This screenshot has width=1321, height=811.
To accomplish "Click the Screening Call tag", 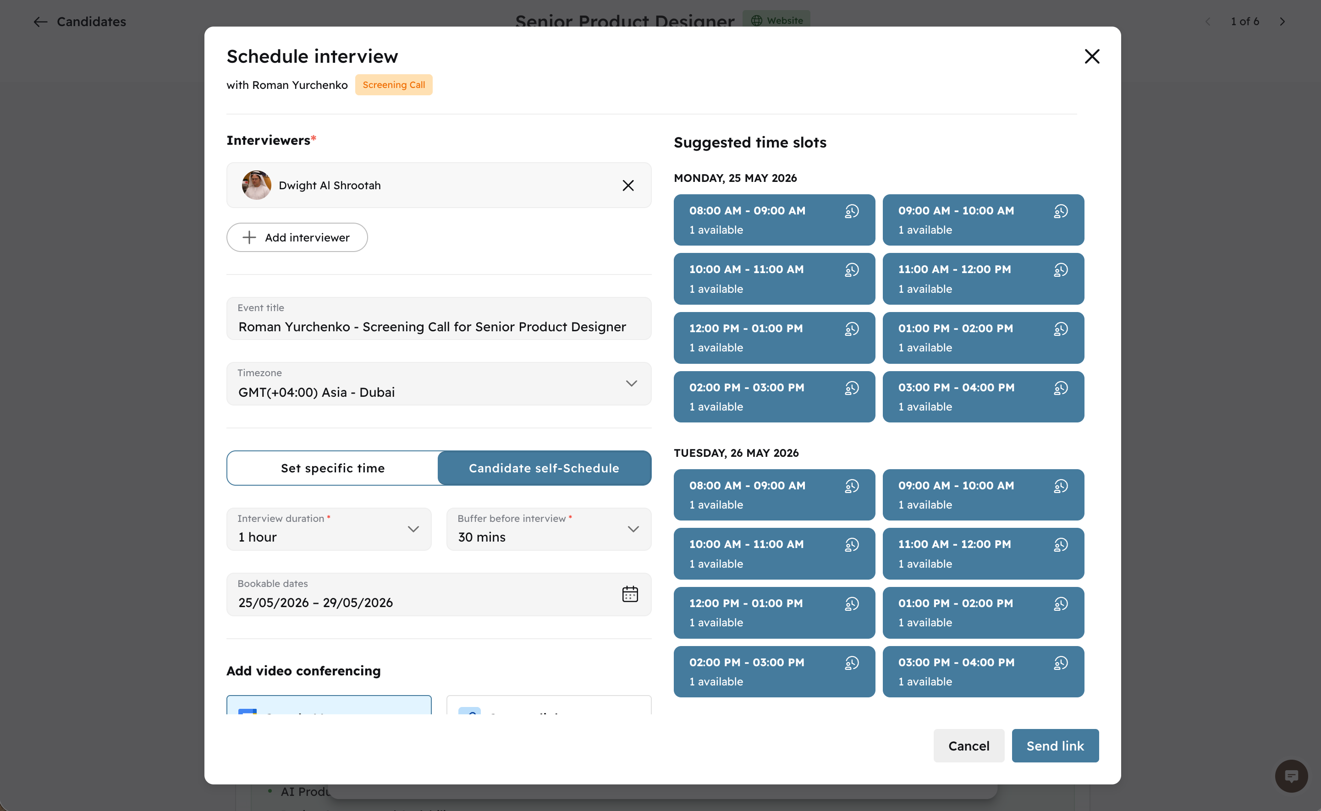I will (x=394, y=85).
